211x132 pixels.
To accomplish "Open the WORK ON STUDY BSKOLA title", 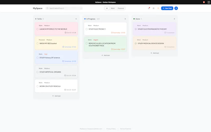I will tap(50, 86).
